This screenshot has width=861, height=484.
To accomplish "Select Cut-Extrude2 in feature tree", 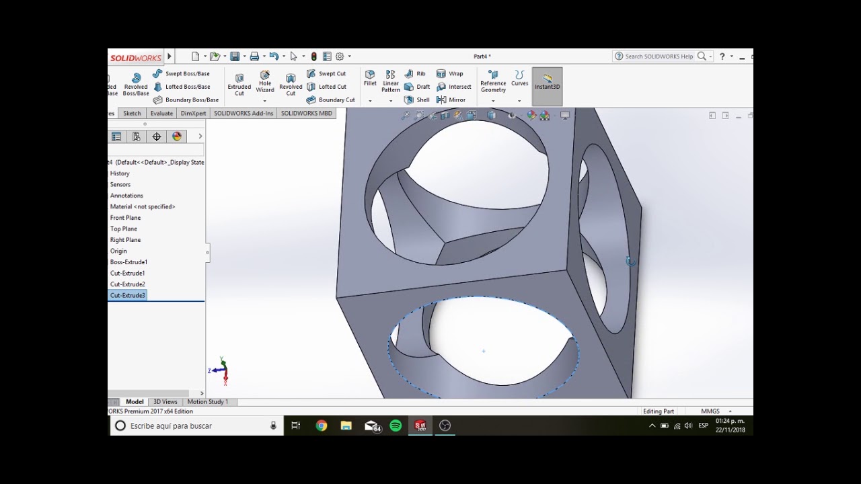I will coord(128,284).
